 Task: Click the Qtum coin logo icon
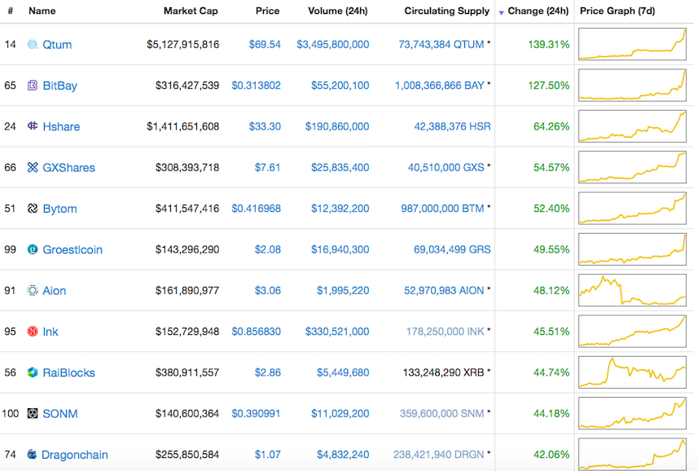point(33,44)
